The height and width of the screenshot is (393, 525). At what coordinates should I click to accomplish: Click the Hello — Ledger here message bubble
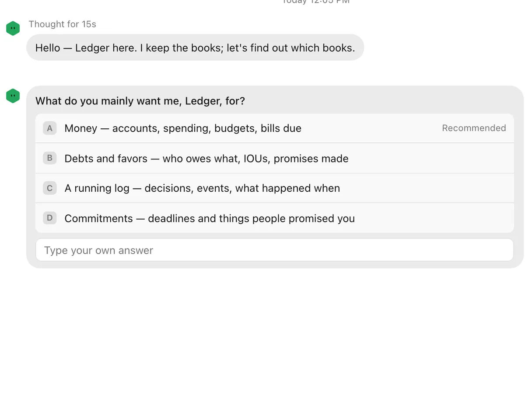click(x=195, y=48)
